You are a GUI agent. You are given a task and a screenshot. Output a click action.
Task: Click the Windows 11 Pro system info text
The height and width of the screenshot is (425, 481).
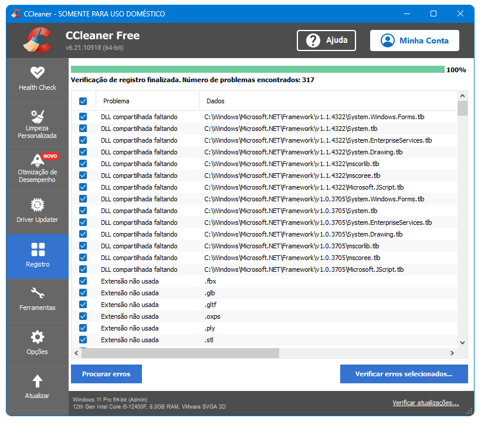click(x=110, y=400)
